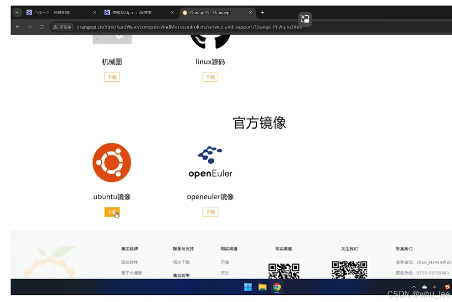
Task: Open the Windows Start menu
Action: click(x=248, y=287)
